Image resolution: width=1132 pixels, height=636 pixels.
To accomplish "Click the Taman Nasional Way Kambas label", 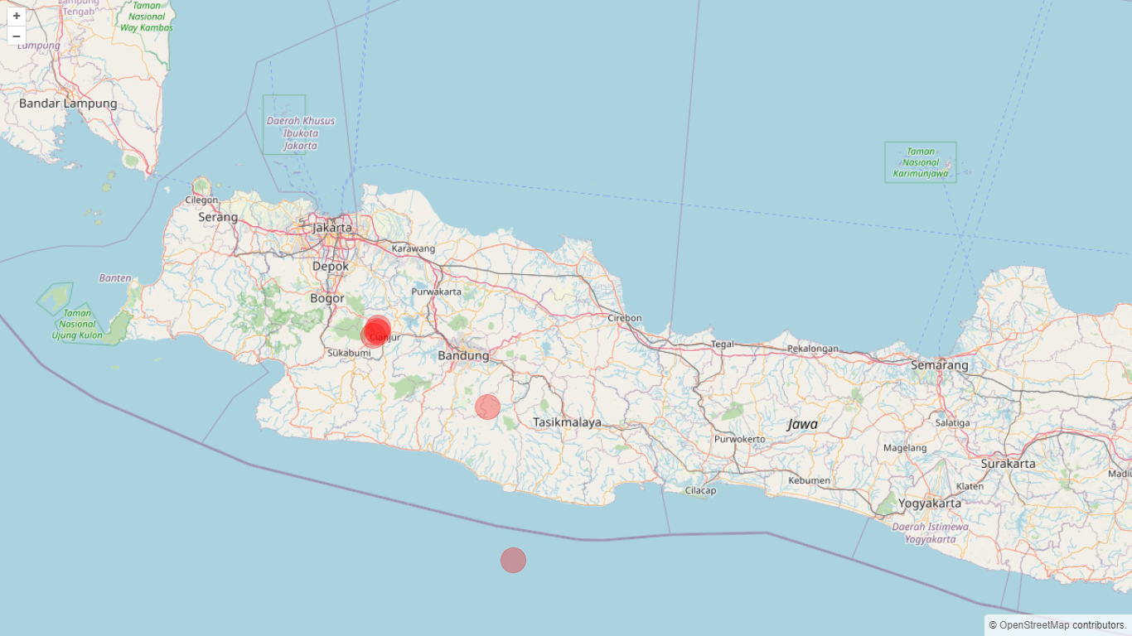I will (x=147, y=17).
